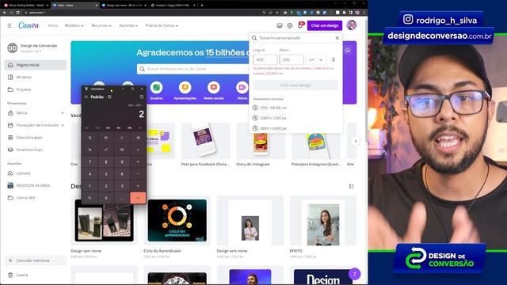The height and width of the screenshot is (285, 507).
Task: Open the cm units dropdown
Action: tap(316, 60)
